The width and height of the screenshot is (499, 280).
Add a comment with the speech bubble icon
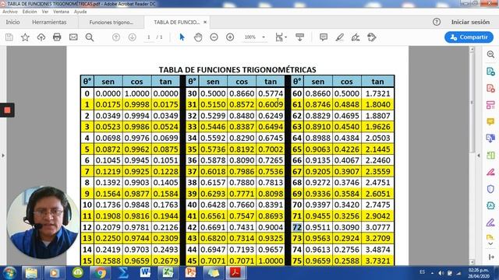point(324,37)
